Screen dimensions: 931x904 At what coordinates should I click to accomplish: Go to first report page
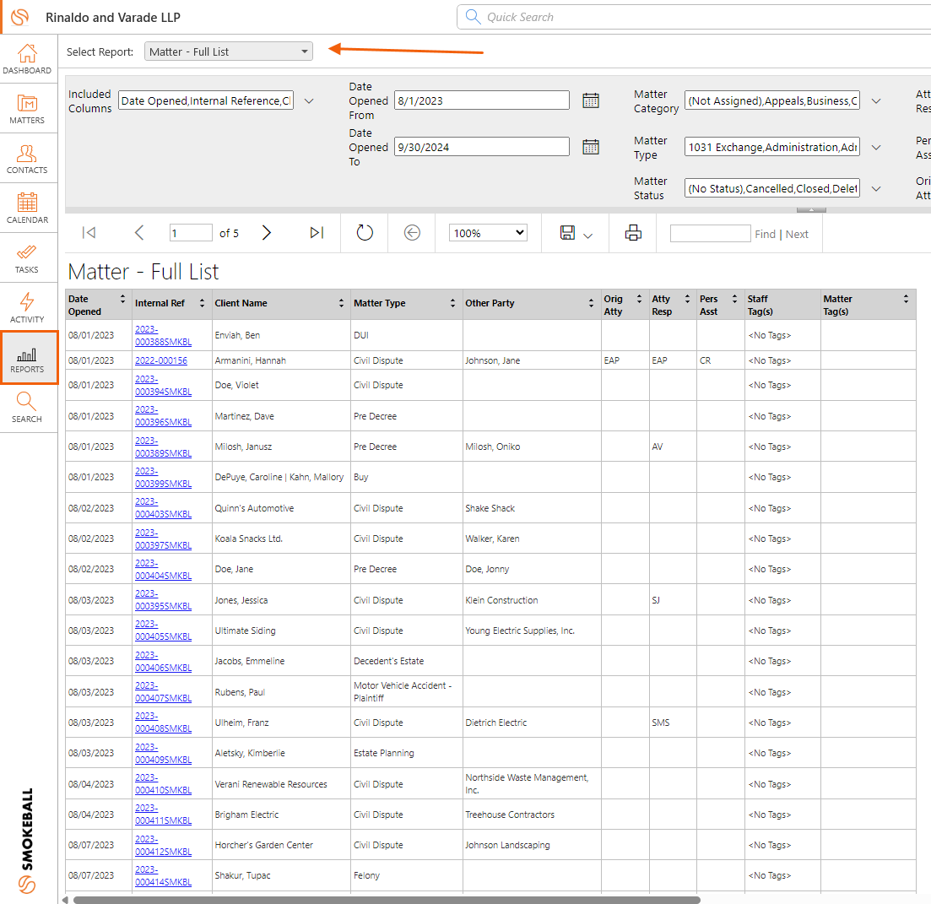89,233
